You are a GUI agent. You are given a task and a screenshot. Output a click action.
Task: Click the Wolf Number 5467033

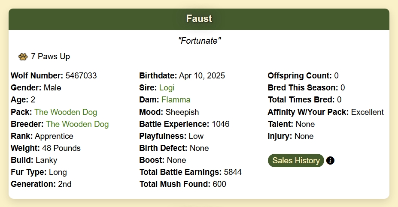[x=81, y=76]
